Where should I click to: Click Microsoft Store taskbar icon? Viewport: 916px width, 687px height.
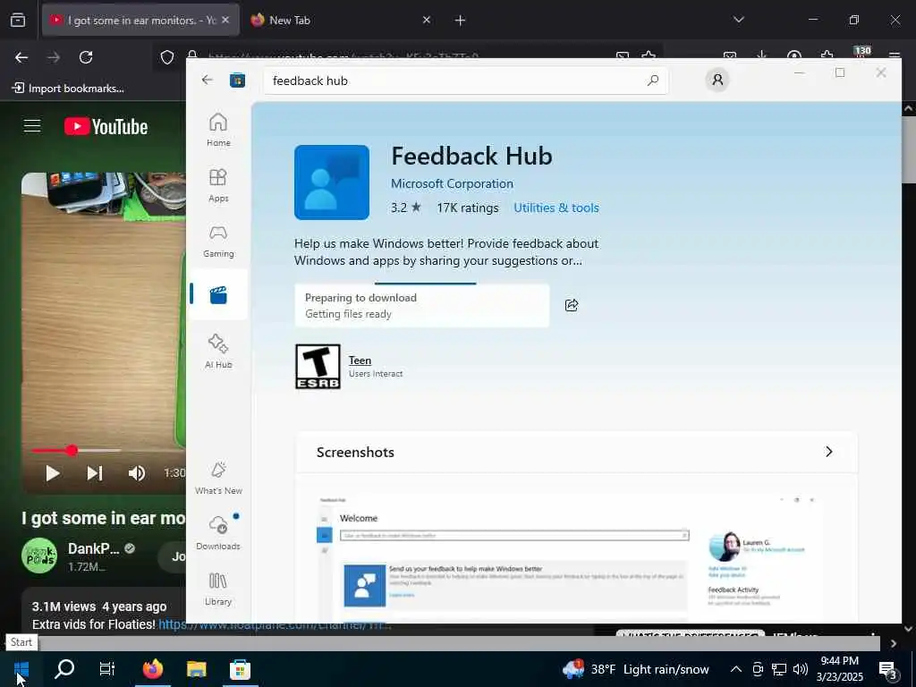pyautogui.click(x=240, y=669)
